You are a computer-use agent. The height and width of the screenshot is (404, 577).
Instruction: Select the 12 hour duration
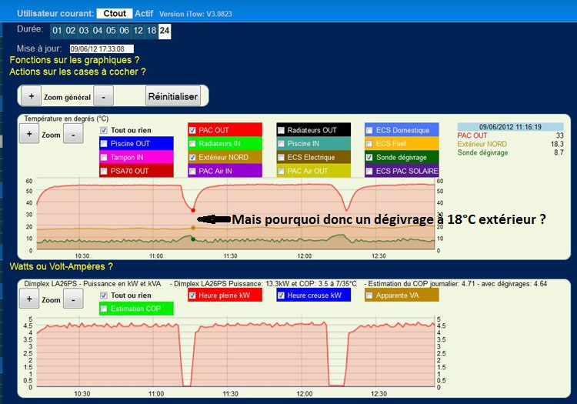click(x=137, y=31)
